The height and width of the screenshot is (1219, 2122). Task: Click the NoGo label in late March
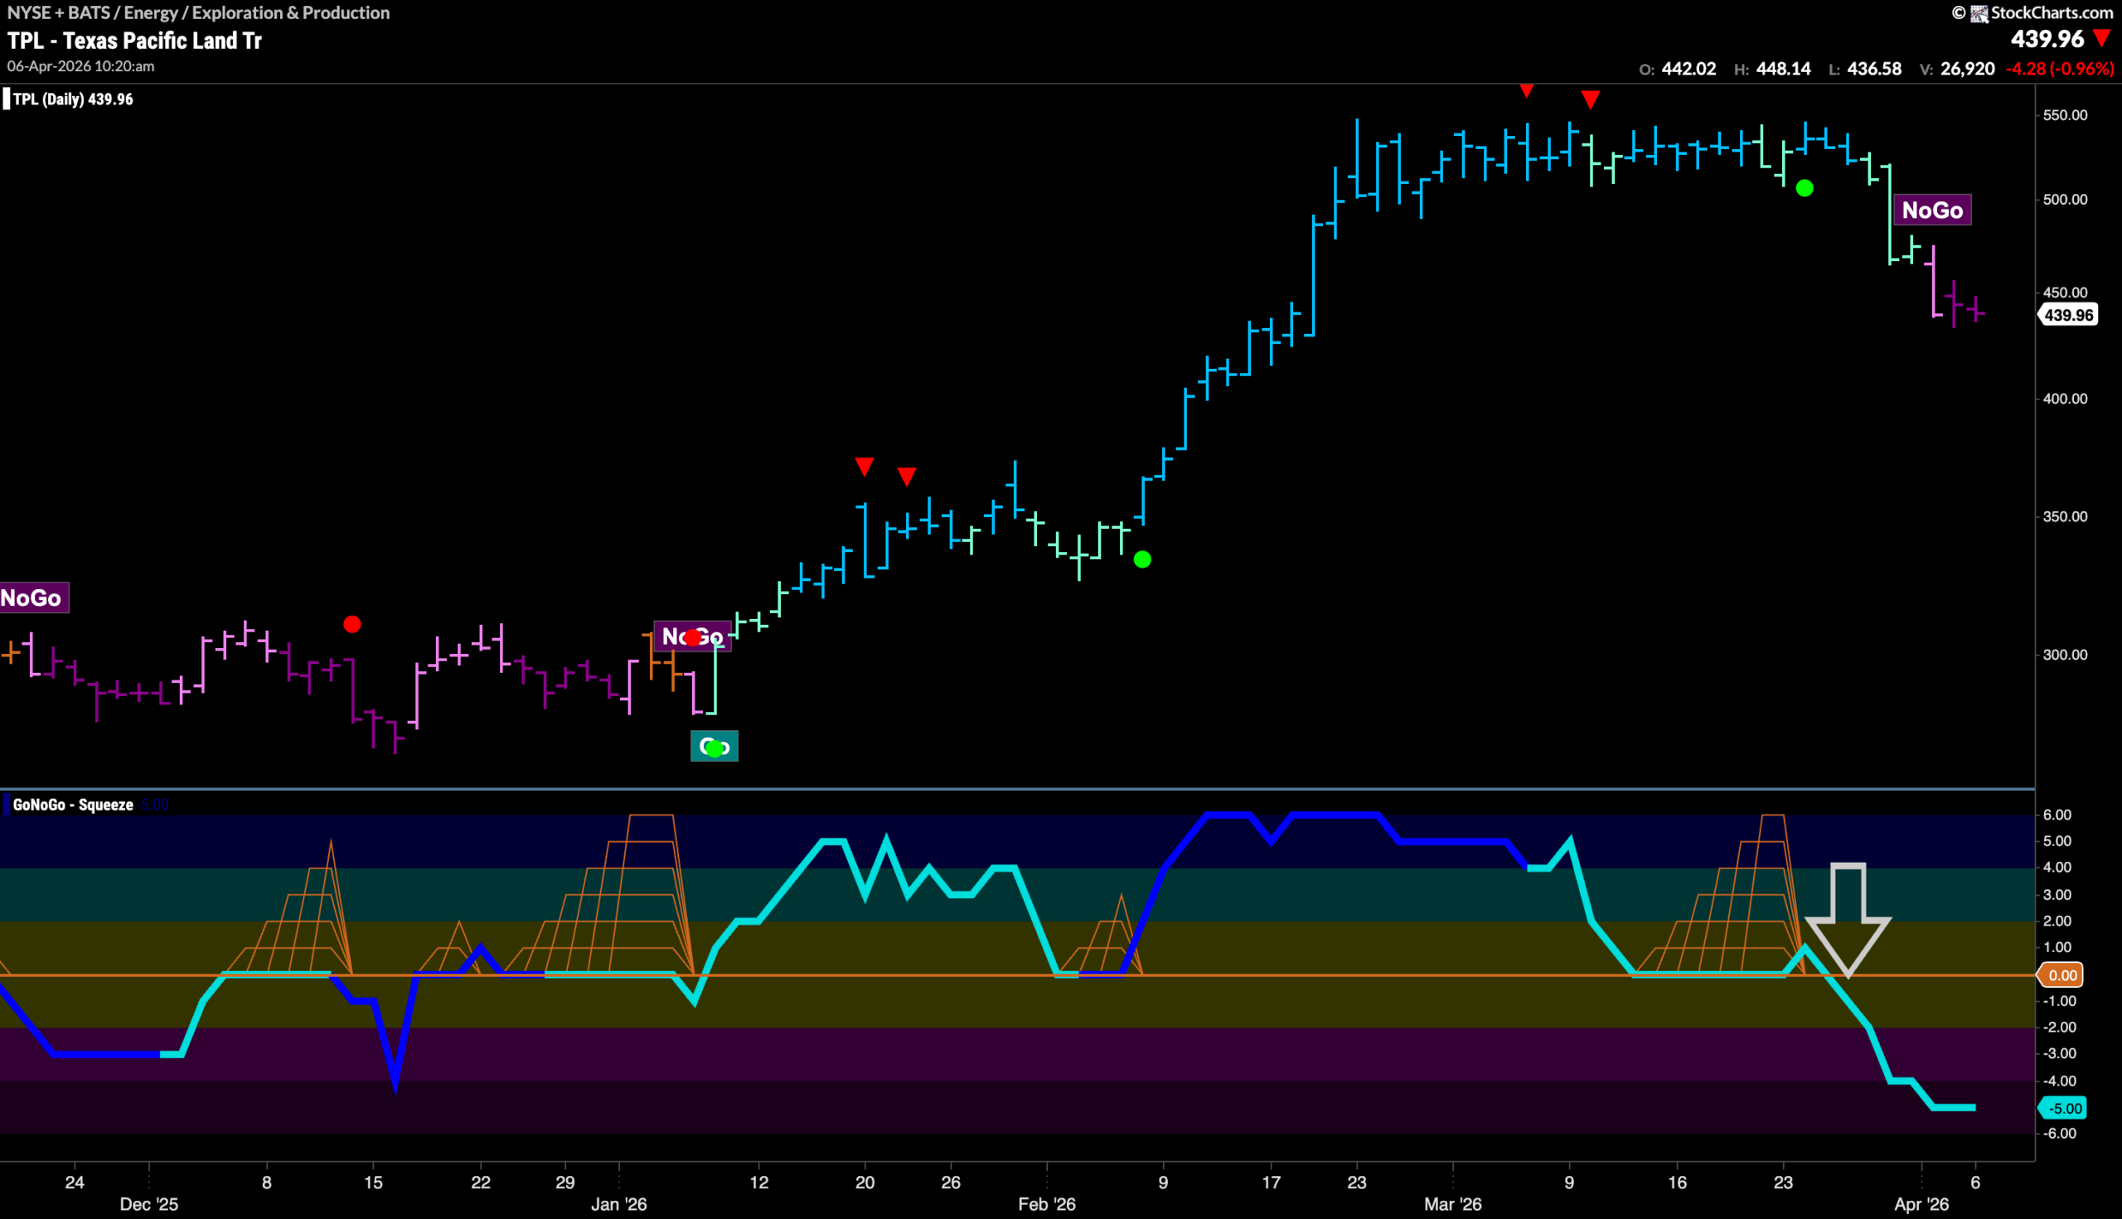[1932, 210]
